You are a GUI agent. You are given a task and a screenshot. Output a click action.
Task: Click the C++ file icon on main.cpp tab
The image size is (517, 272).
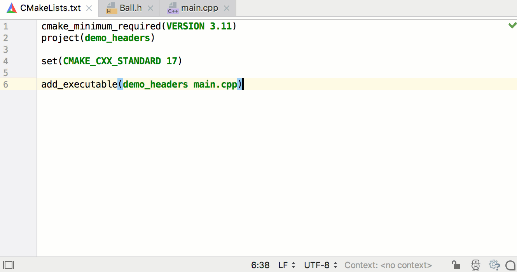(173, 8)
